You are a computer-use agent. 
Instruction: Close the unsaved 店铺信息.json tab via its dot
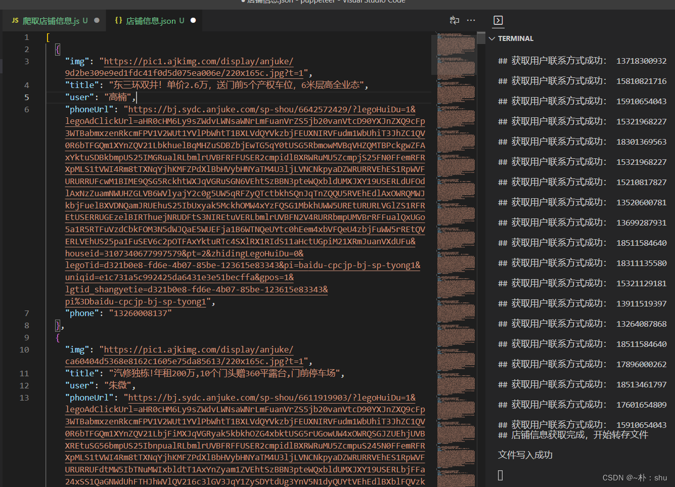pyautogui.click(x=193, y=21)
